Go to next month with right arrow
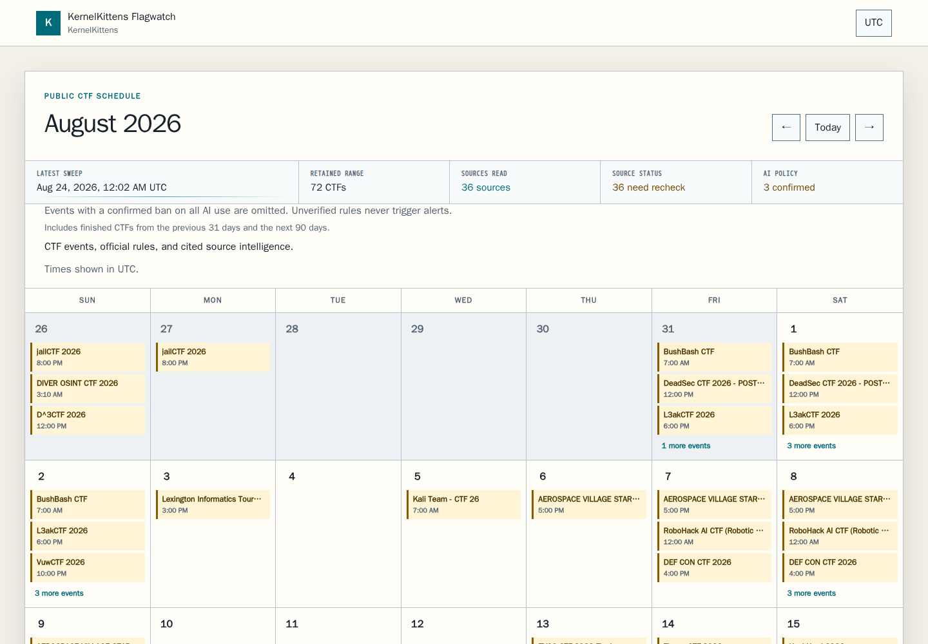 pyautogui.click(x=869, y=128)
